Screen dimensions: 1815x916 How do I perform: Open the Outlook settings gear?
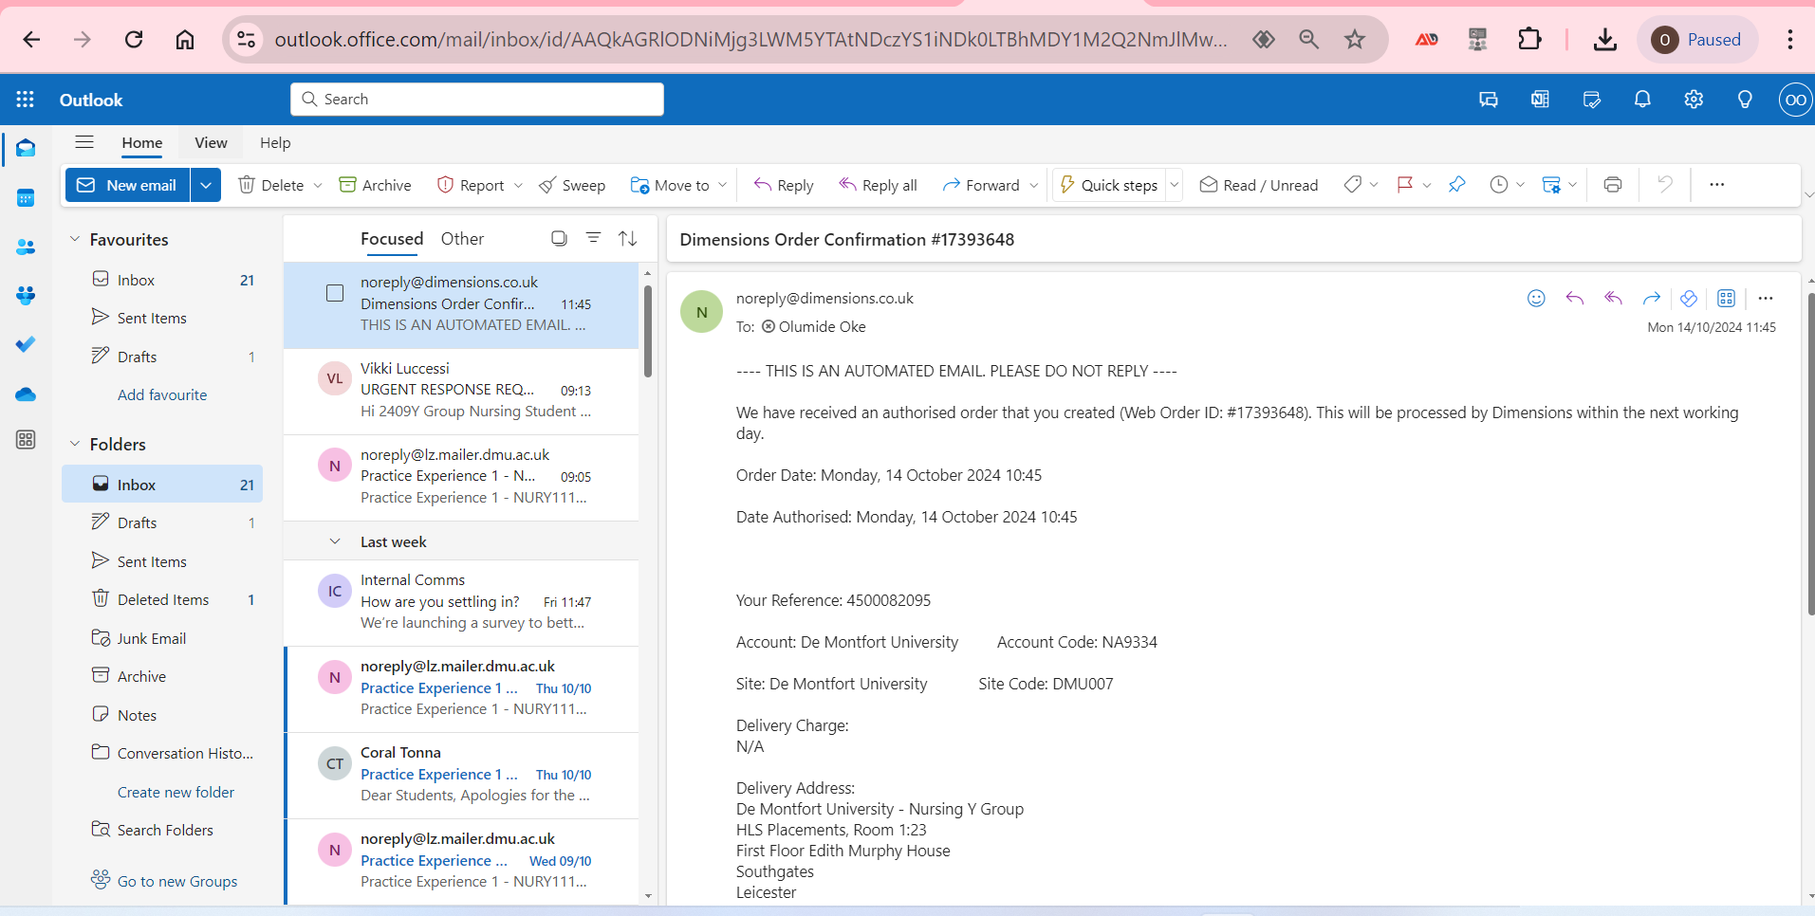click(1694, 100)
